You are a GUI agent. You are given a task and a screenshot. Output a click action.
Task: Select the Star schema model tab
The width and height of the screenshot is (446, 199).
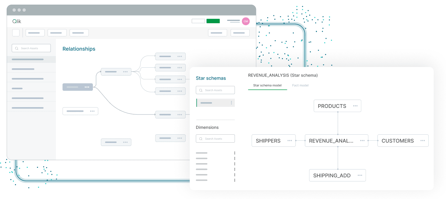(267, 85)
